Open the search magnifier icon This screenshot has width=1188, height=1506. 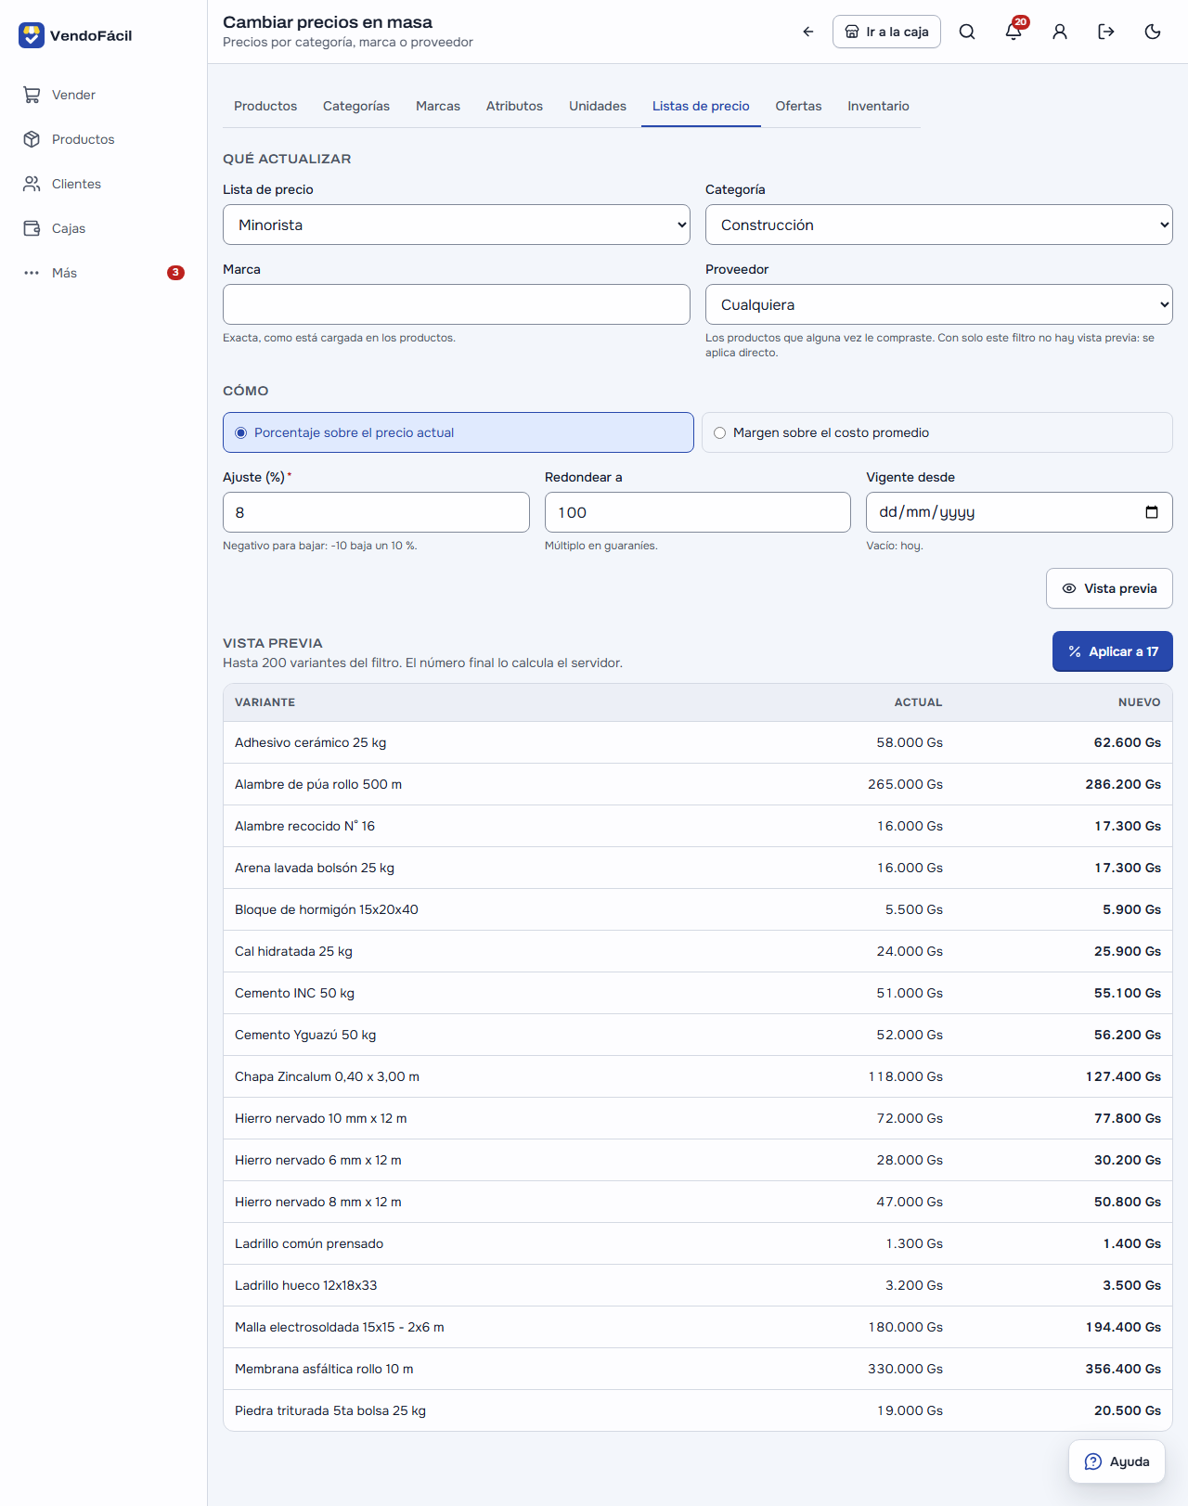point(967,32)
